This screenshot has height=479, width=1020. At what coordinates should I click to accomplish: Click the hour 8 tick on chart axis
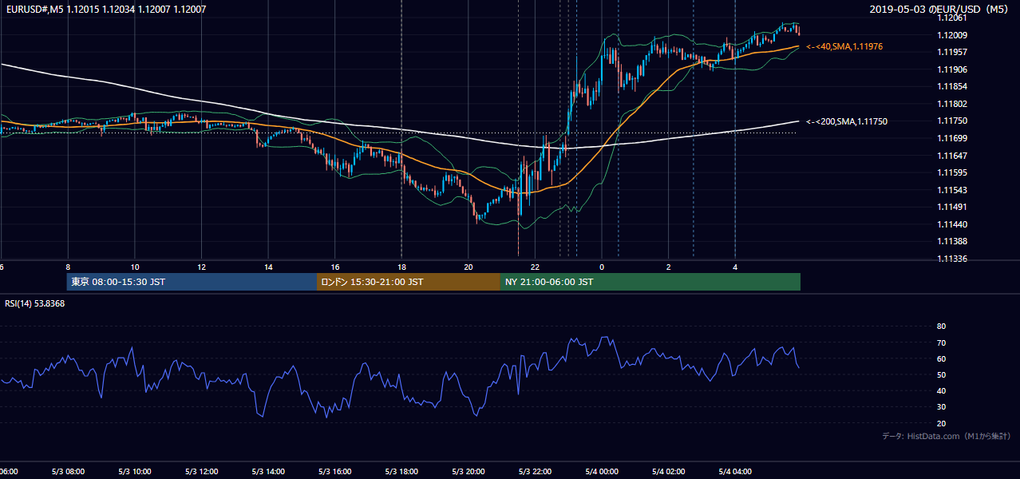click(x=68, y=267)
